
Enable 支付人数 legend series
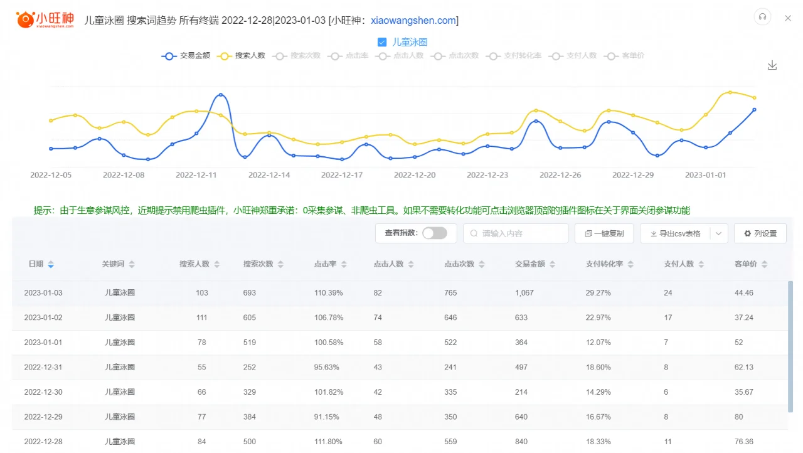(573, 56)
